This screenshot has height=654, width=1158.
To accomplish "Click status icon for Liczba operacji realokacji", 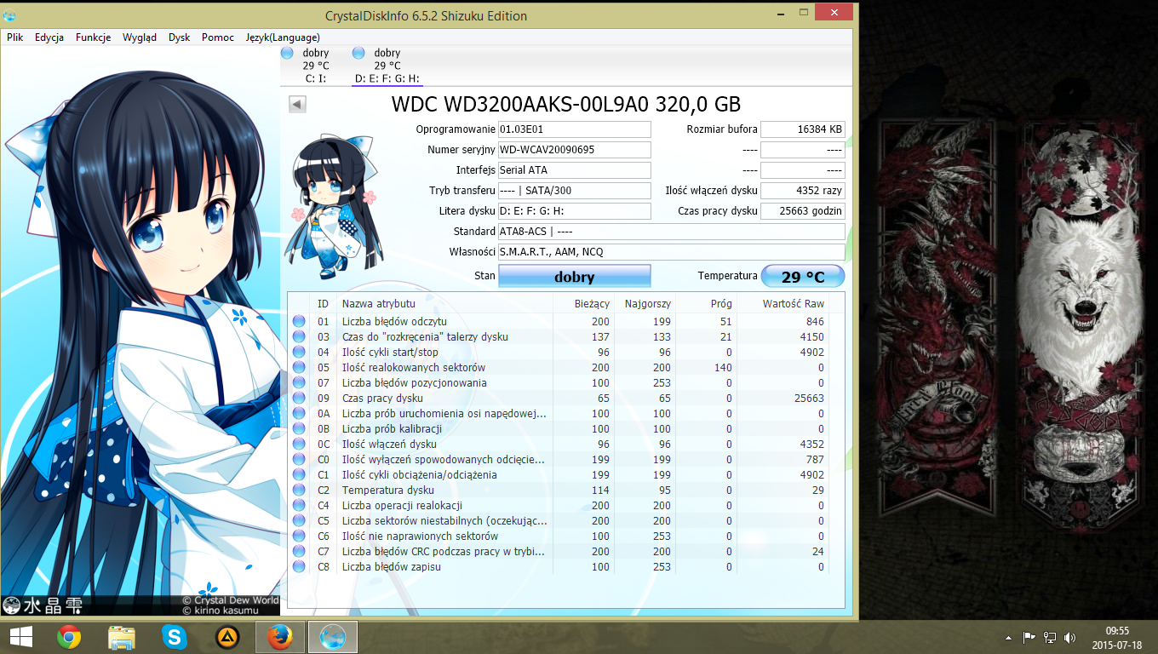I will pyautogui.click(x=299, y=506).
